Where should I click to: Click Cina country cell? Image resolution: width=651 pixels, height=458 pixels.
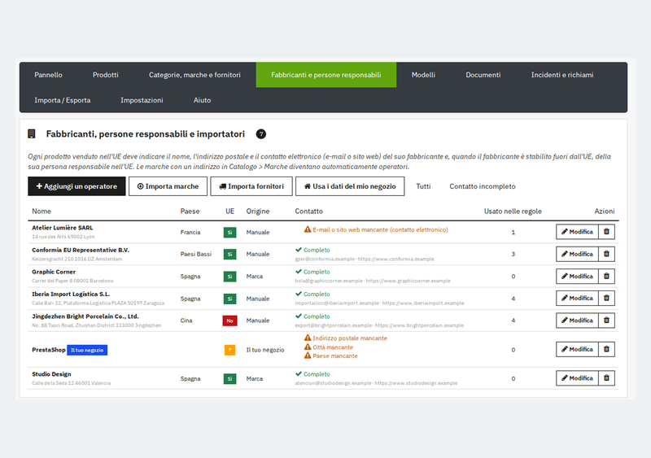[x=186, y=321]
